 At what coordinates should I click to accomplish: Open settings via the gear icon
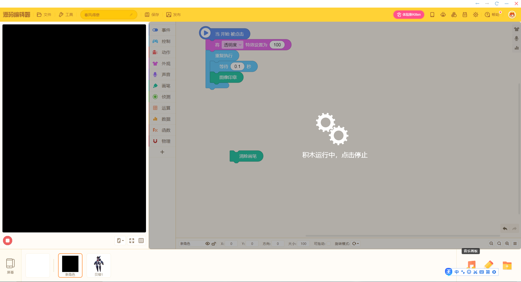[476, 15]
